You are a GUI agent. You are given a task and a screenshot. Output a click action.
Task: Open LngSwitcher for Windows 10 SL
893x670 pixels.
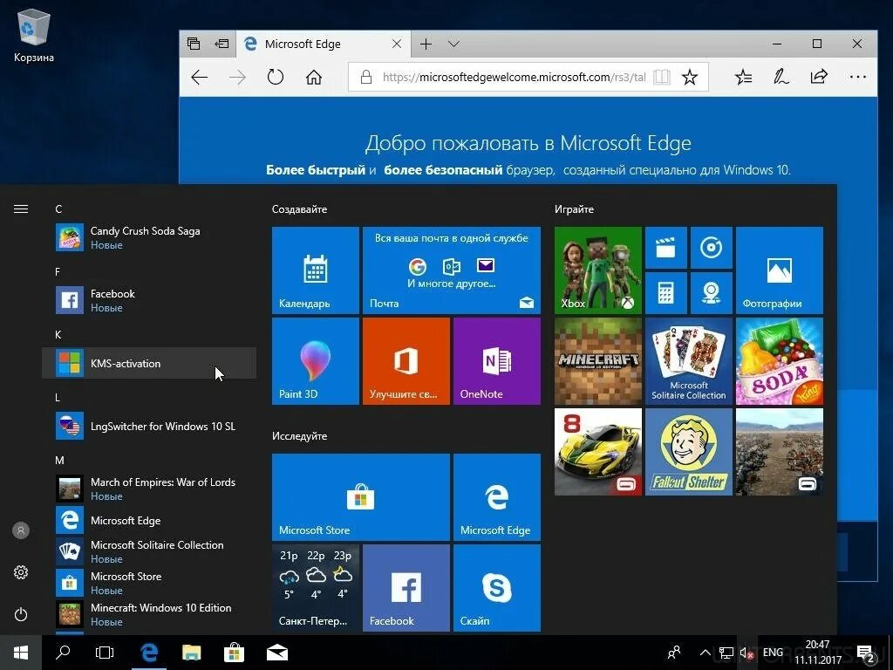pyautogui.click(x=149, y=426)
